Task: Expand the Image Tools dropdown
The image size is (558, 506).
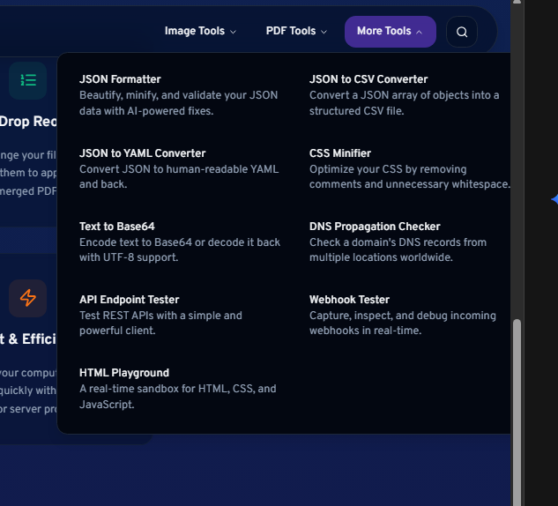Action: tap(200, 32)
